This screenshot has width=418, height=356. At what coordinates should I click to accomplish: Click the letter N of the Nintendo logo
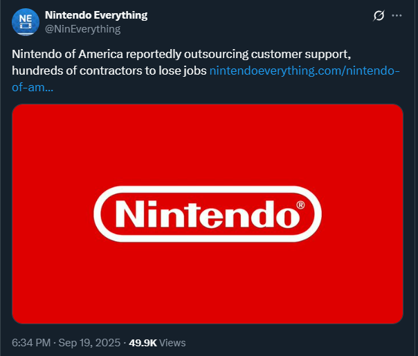[x=128, y=214]
